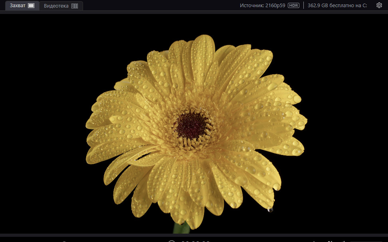Click the Видеотека grid icon
The height and width of the screenshot is (242, 388).
(75, 6)
